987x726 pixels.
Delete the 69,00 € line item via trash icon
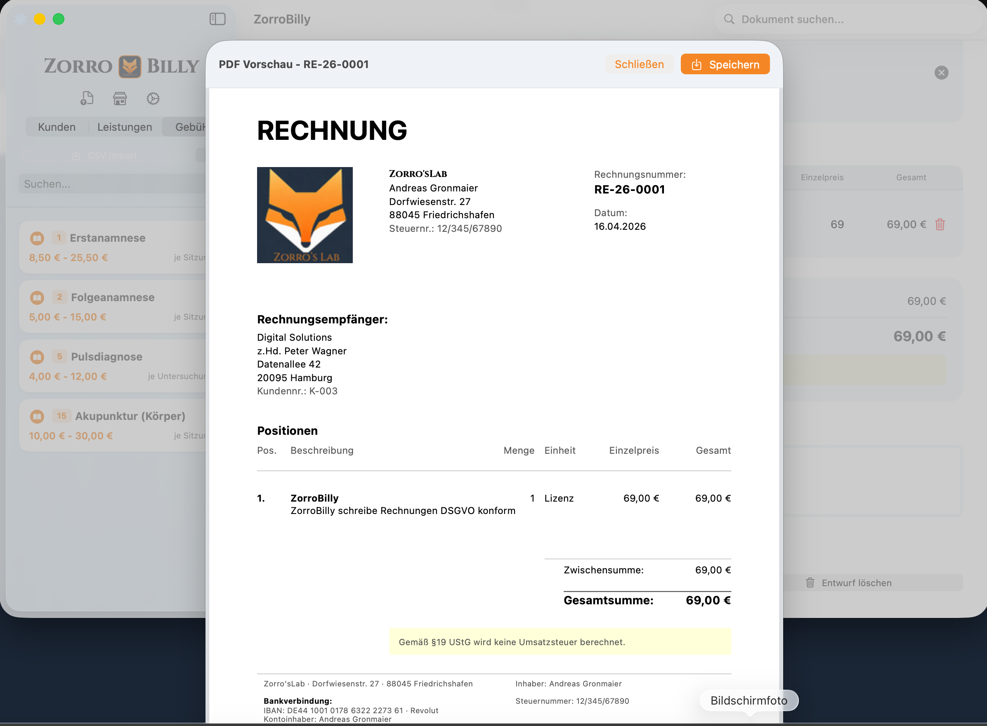click(x=940, y=224)
